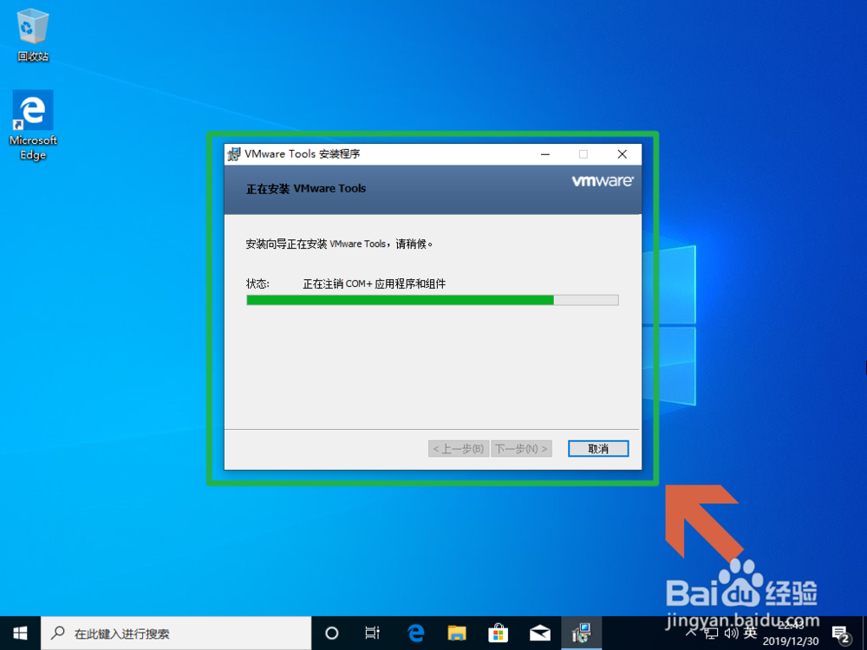Open File Explorer from the taskbar
Screen dimensions: 867x650
[x=457, y=633]
